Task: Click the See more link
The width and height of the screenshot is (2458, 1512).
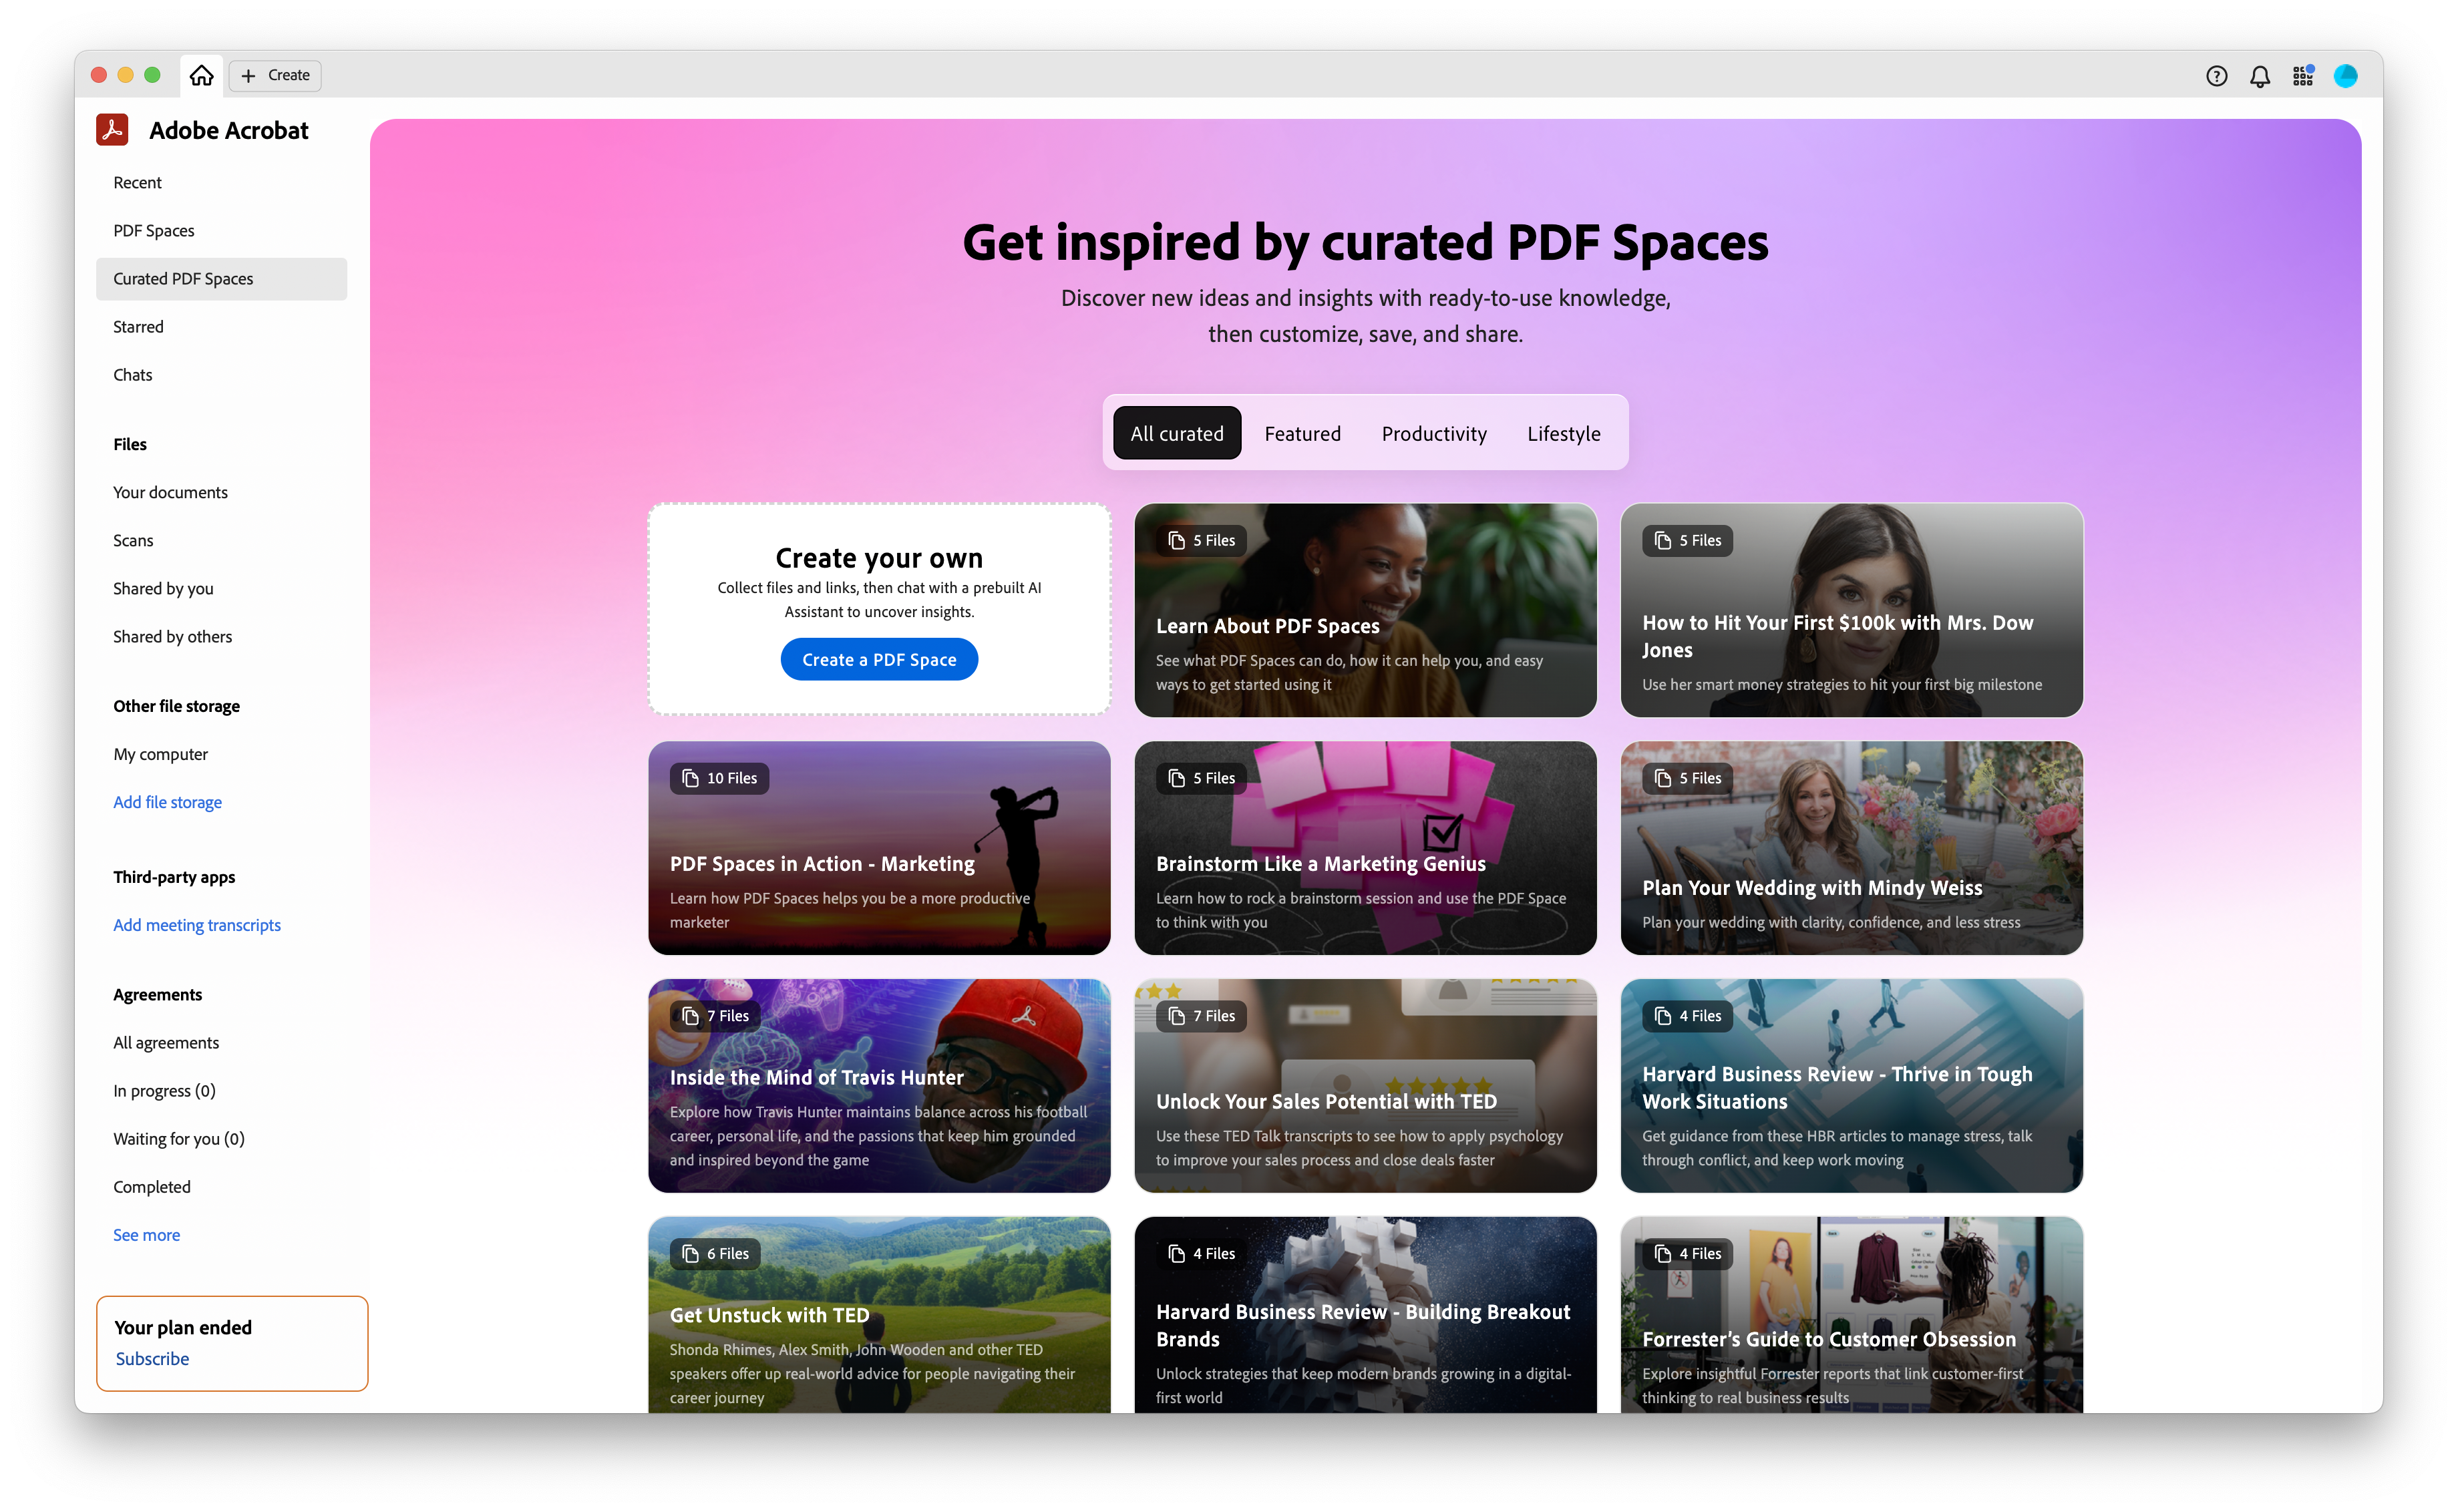Action: point(146,1236)
